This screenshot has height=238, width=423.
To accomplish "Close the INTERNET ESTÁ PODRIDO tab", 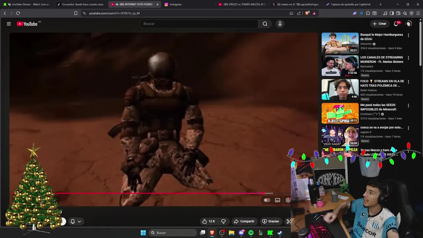I will [157, 4].
